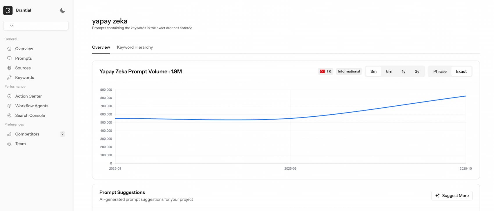Click the Action Center checkmark icon
Screen dimensions: 494x211
click(x=9, y=96)
